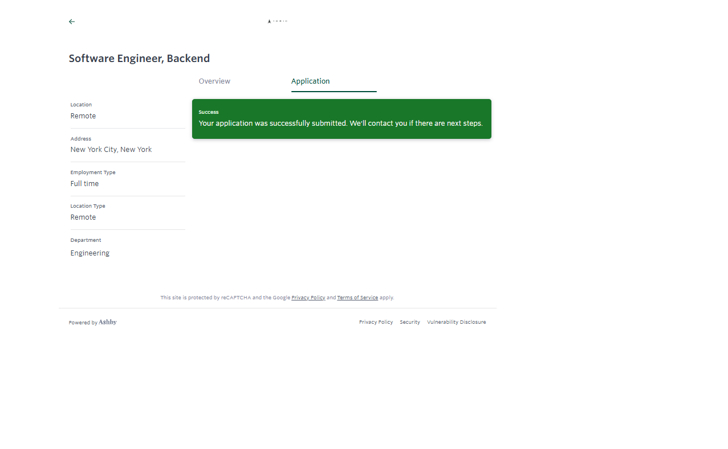Open Google Terms of Service link

(x=357, y=298)
